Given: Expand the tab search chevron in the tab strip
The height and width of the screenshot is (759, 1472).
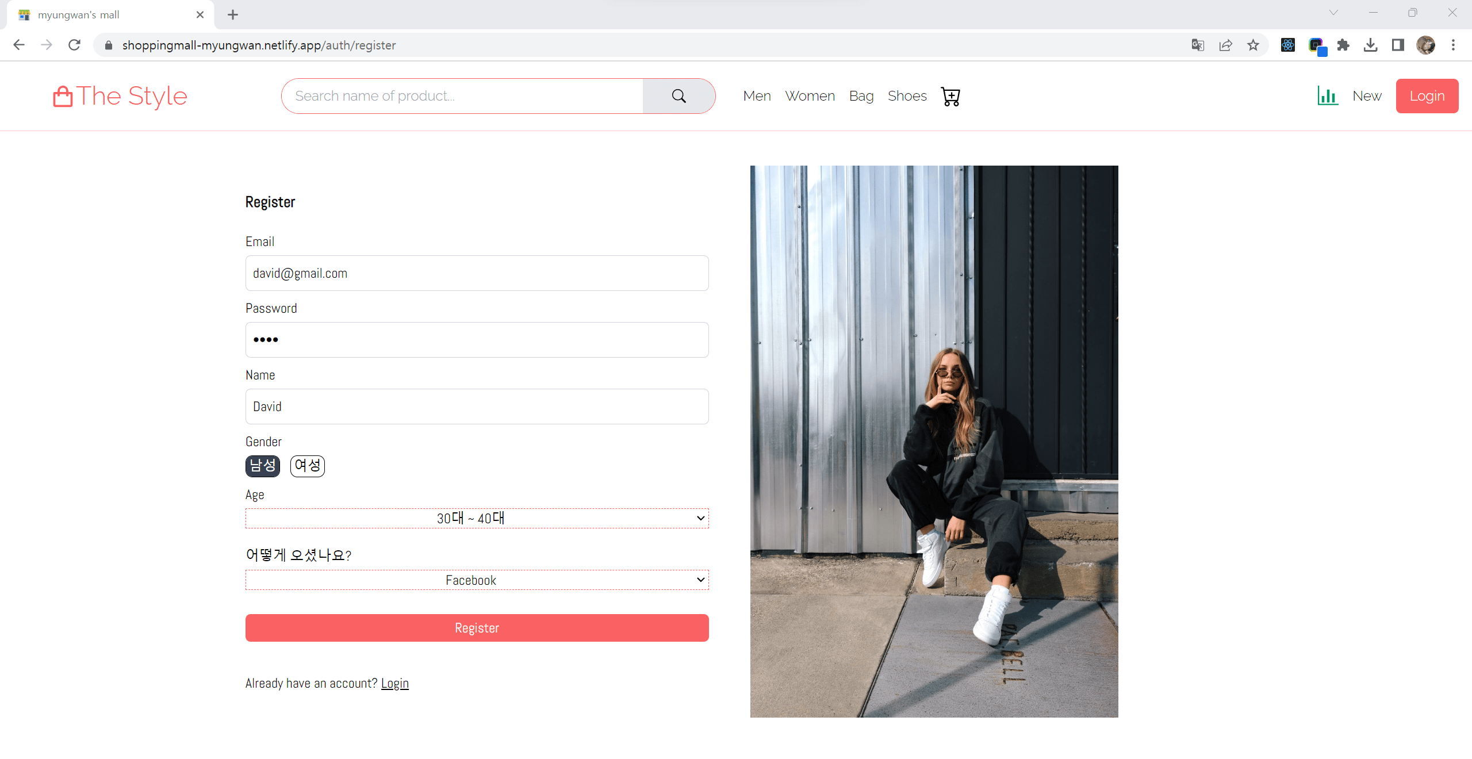Looking at the screenshot, I should pos(1333,13).
